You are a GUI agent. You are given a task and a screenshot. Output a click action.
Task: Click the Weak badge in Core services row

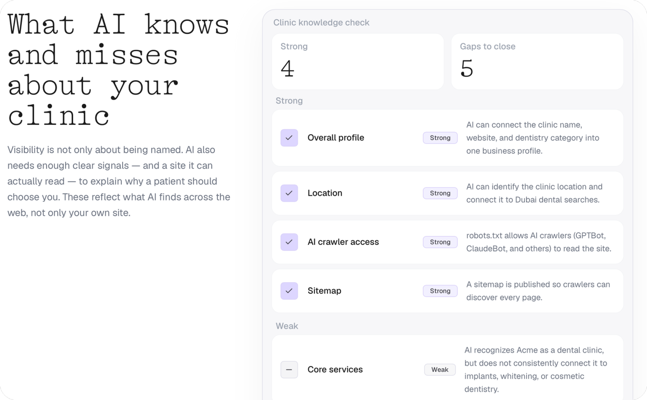440,369
